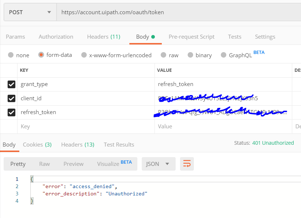Uncheck the refresh_token row checkbox
Viewport: 301px width, 218px height.
tap(12, 112)
